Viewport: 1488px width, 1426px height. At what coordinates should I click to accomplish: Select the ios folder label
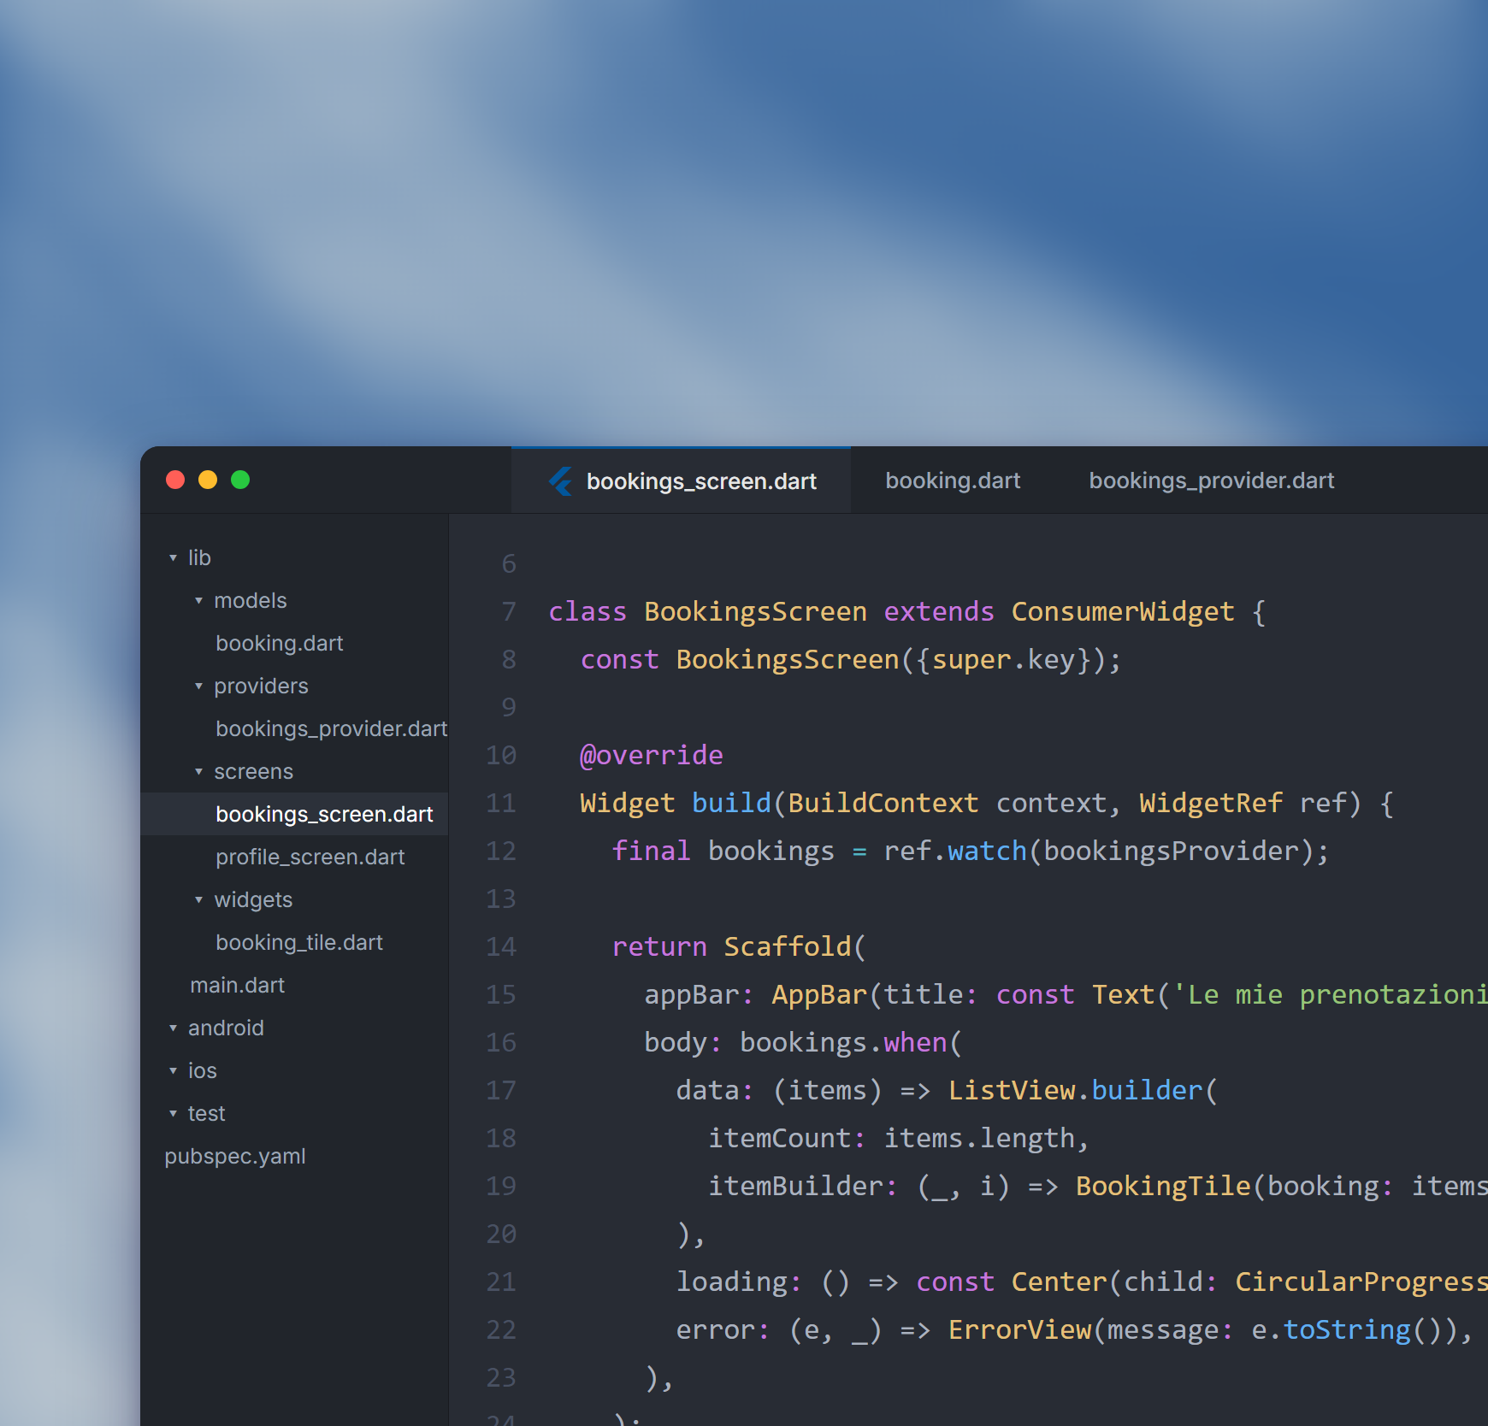tap(203, 1070)
